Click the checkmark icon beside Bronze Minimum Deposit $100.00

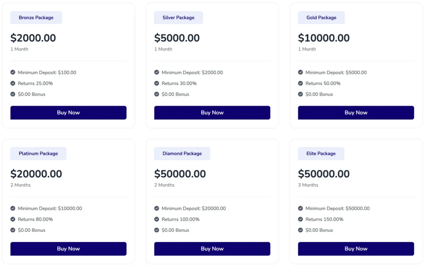[13, 72]
